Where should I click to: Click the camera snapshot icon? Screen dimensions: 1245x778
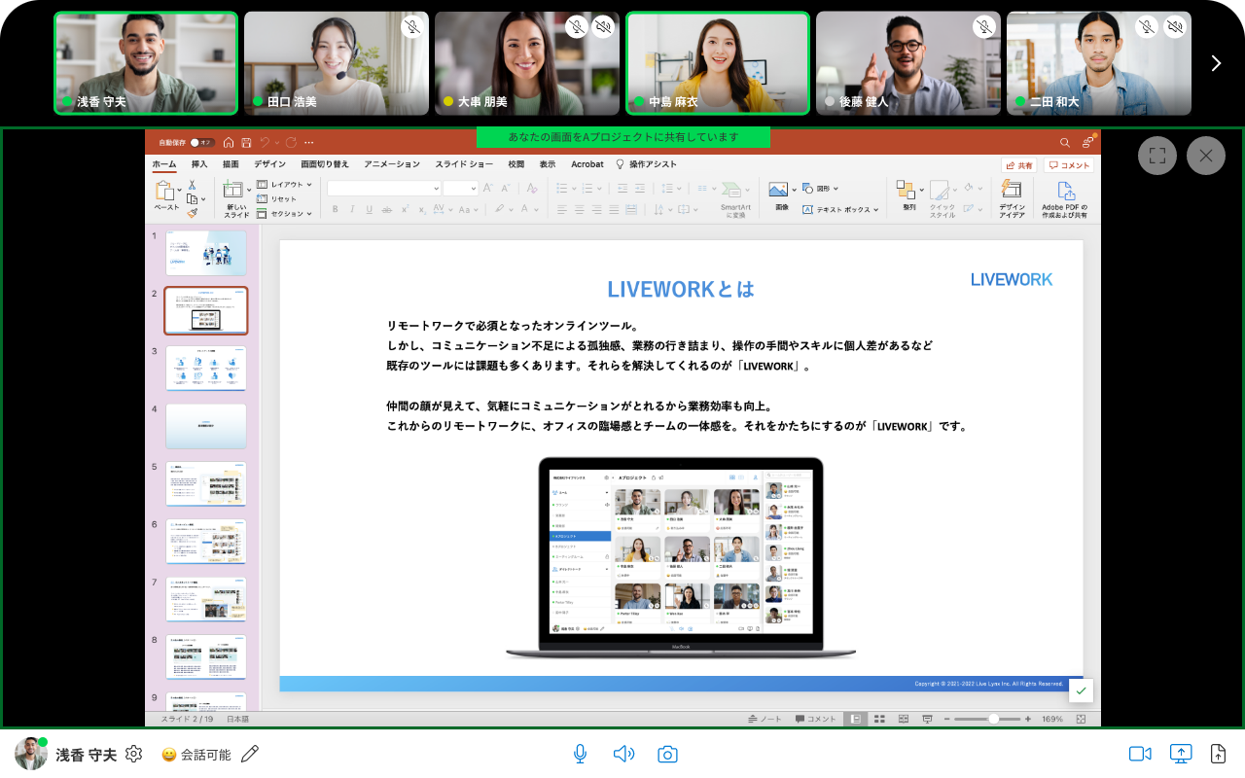click(x=667, y=754)
